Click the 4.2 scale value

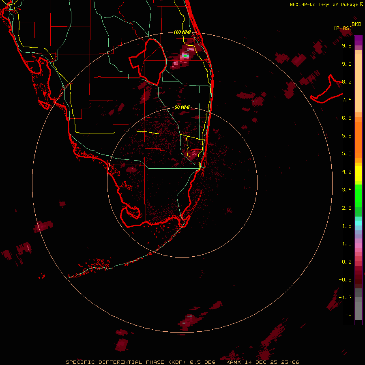(x=347, y=172)
